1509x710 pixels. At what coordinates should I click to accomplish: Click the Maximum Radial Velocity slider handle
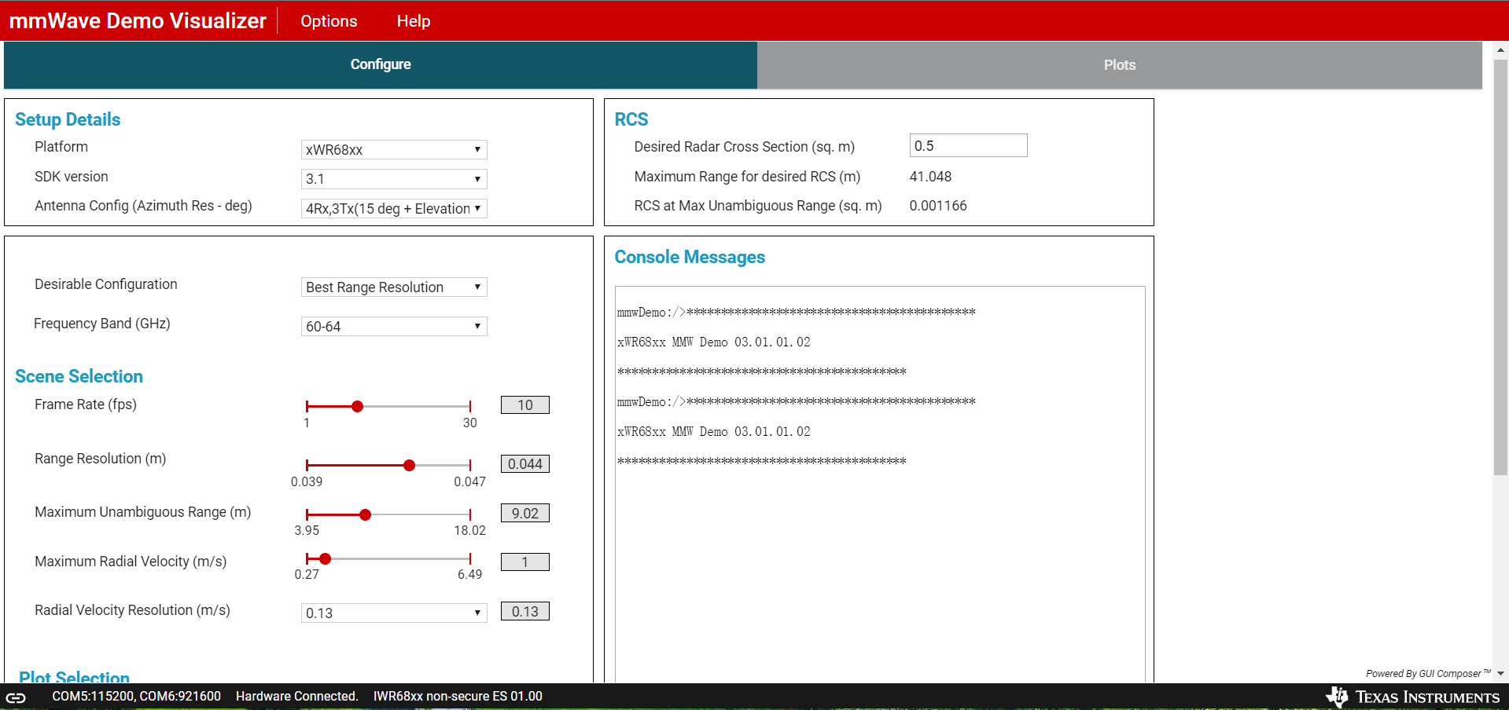click(325, 558)
